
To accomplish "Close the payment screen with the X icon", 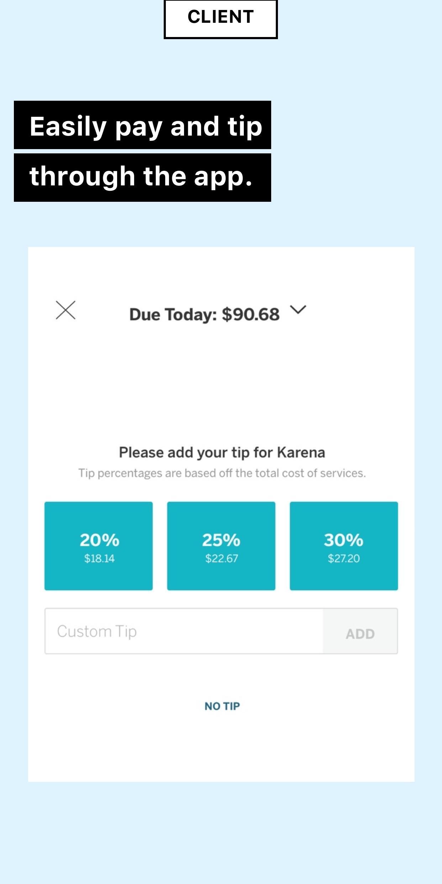I will tap(66, 310).
